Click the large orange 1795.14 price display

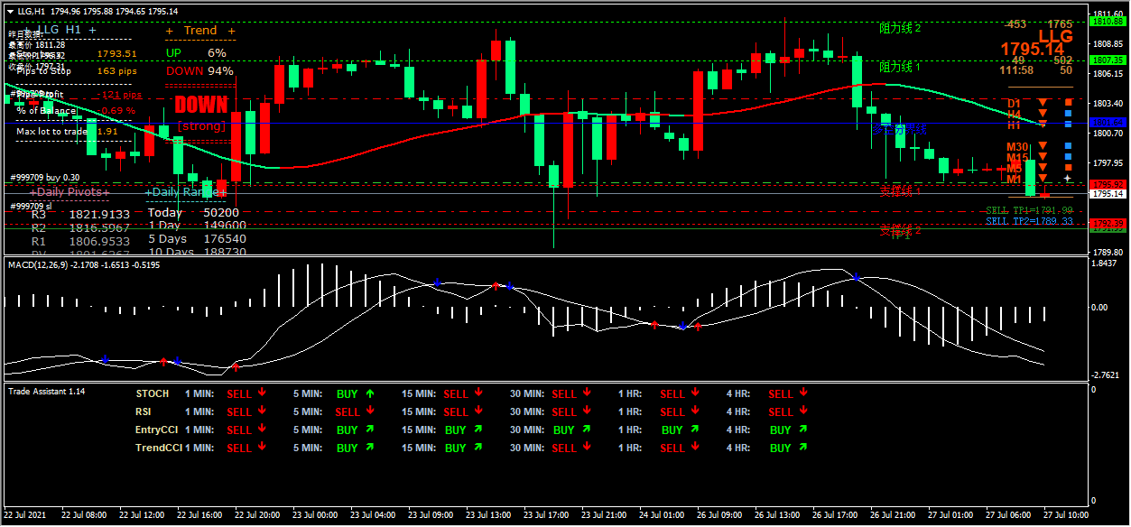pyautogui.click(x=1032, y=50)
